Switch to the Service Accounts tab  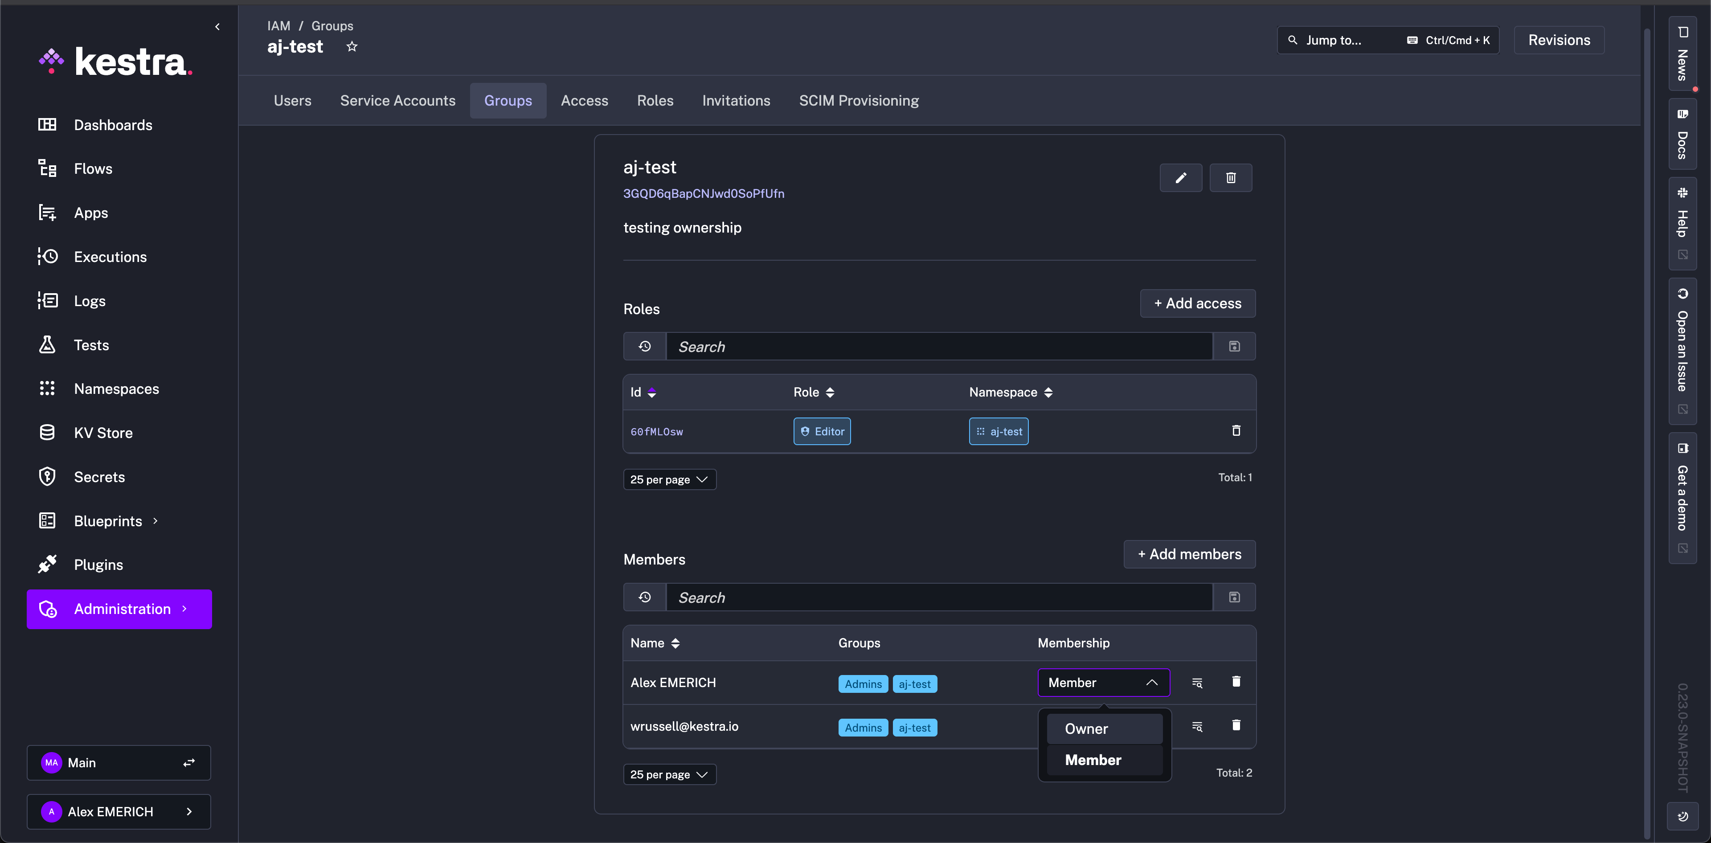click(x=397, y=101)
